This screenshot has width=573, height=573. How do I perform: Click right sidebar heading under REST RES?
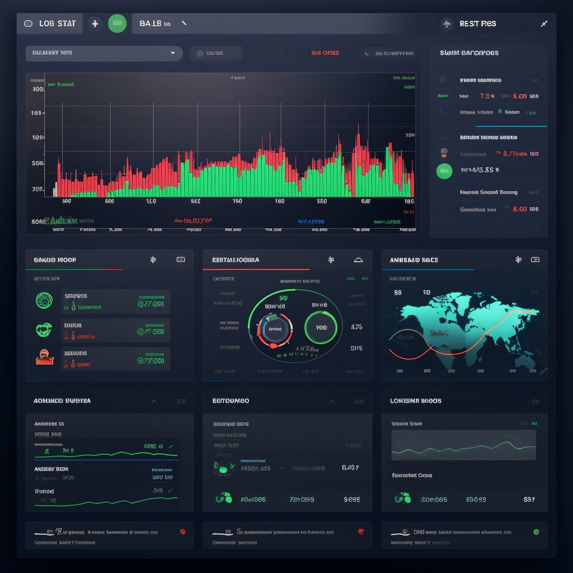(x=469, y=53)
